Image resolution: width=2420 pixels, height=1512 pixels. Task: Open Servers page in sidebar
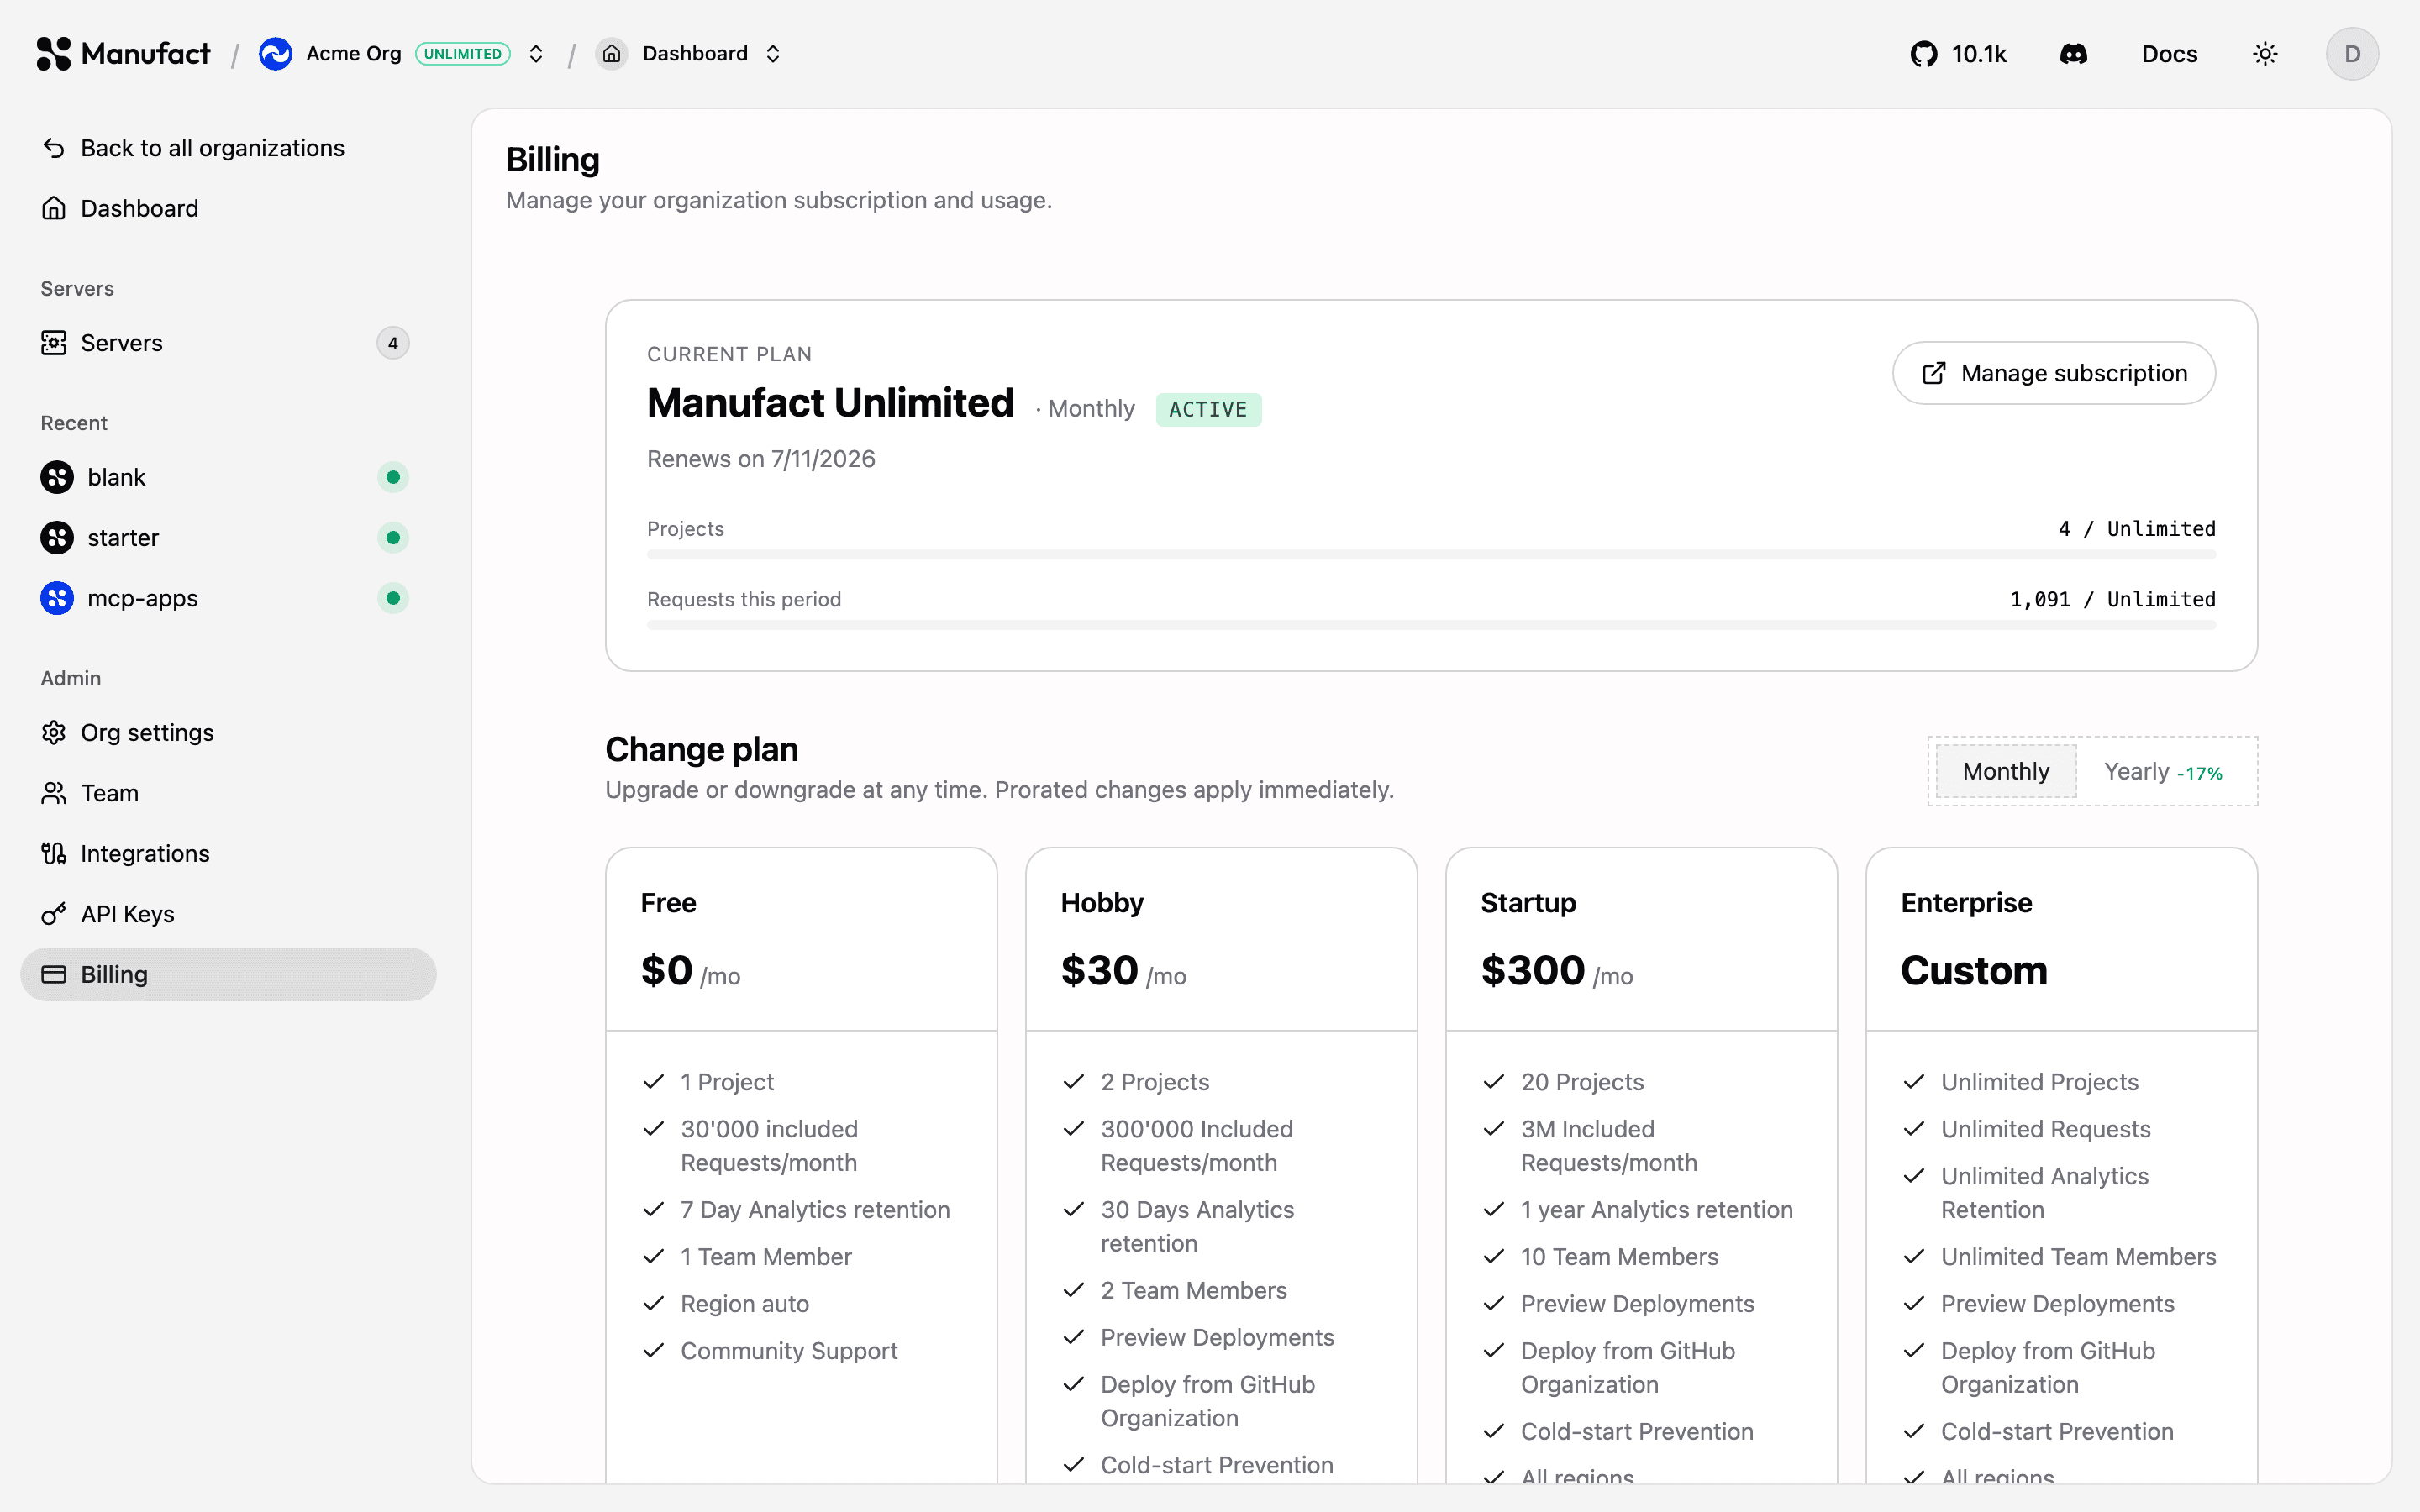click(x=228, y=343)
